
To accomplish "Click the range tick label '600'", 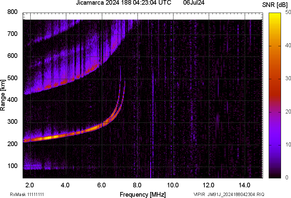I will [12, 56].
